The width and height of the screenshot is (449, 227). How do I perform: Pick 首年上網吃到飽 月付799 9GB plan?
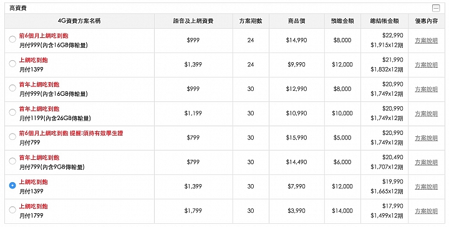(x=12, y=161)
